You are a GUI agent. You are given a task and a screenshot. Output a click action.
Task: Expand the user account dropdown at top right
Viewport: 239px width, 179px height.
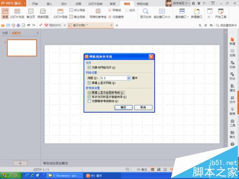(189, 3)
